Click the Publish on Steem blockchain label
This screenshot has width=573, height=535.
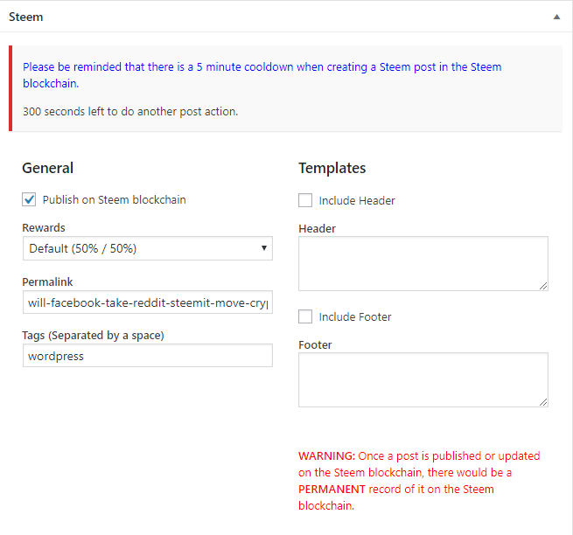115,200
